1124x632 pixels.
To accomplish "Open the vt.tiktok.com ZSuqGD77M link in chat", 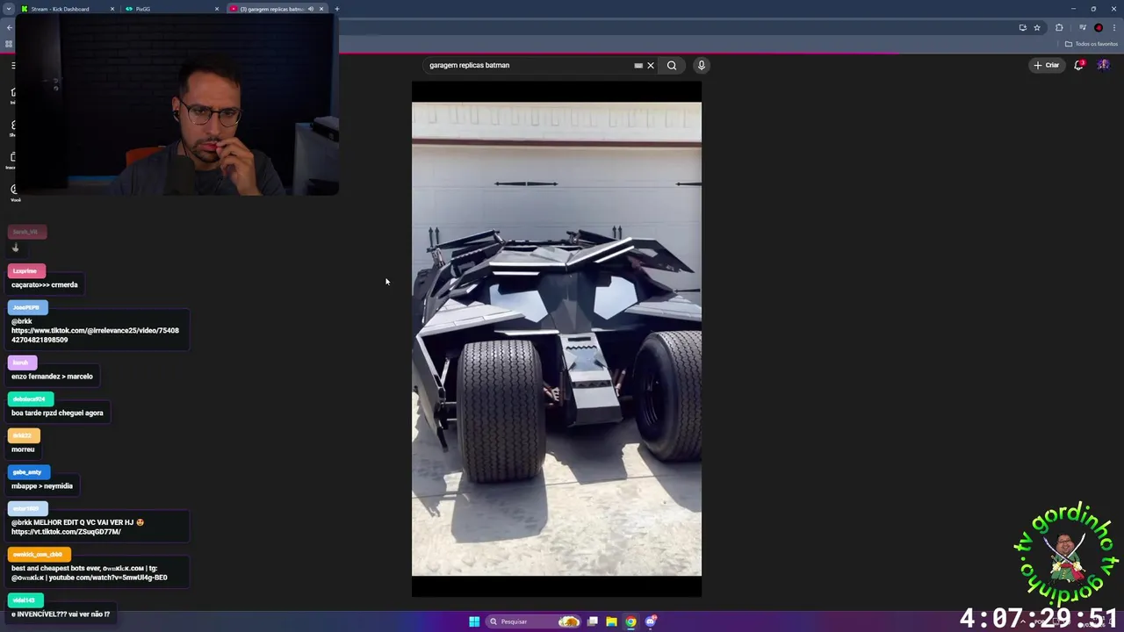I will 66,532.
